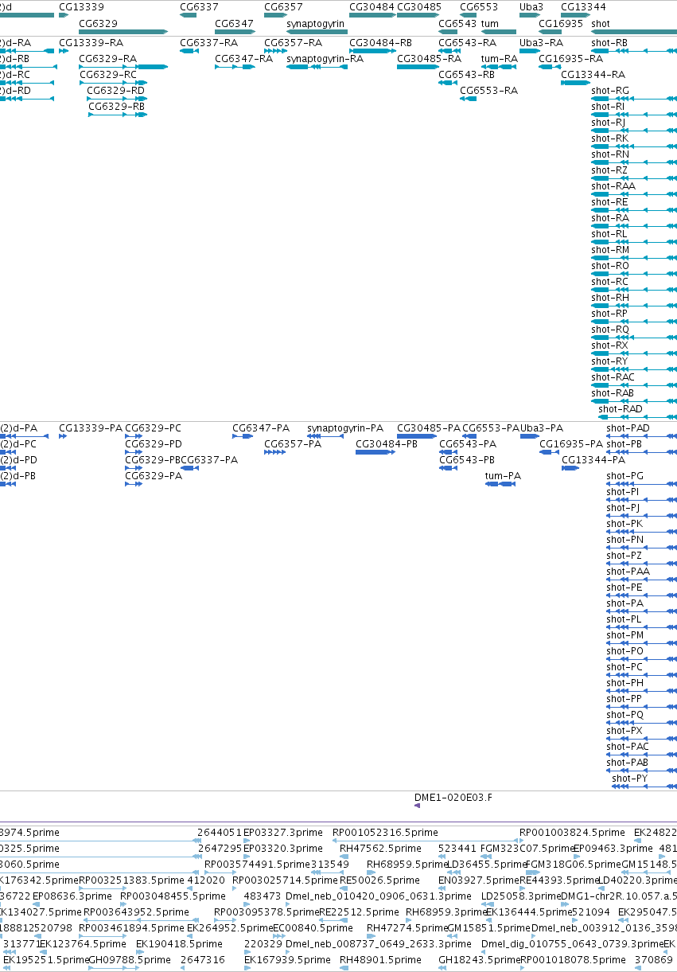The width and height of the screenshot is (677, 972).
Task: Click transcript tum-RA
Action: click(x=500, y=59)
